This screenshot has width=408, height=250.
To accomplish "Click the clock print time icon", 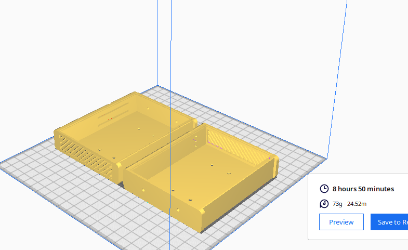I will pyautogui.click(x=324, y=189).
